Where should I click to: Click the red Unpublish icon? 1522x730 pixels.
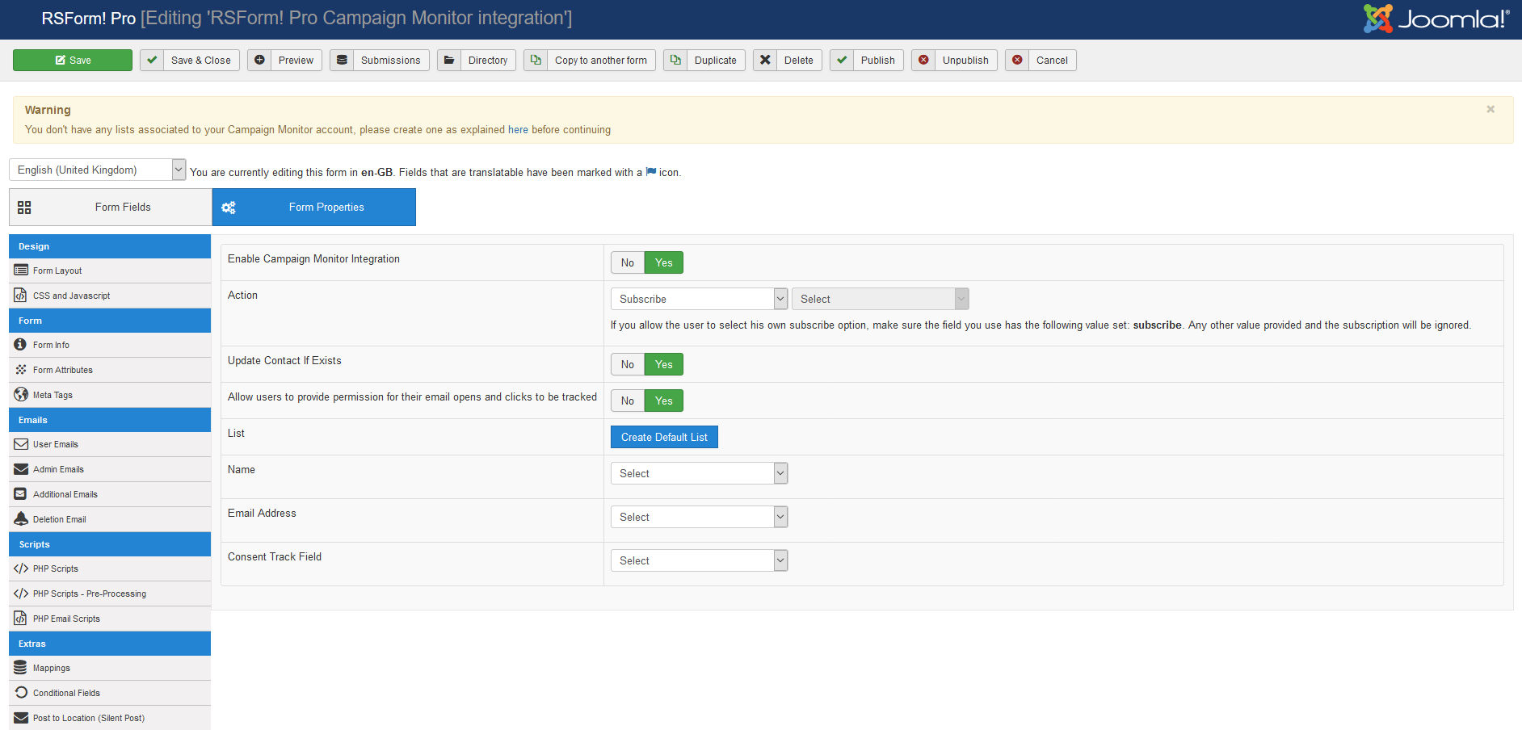pos(923,60)
